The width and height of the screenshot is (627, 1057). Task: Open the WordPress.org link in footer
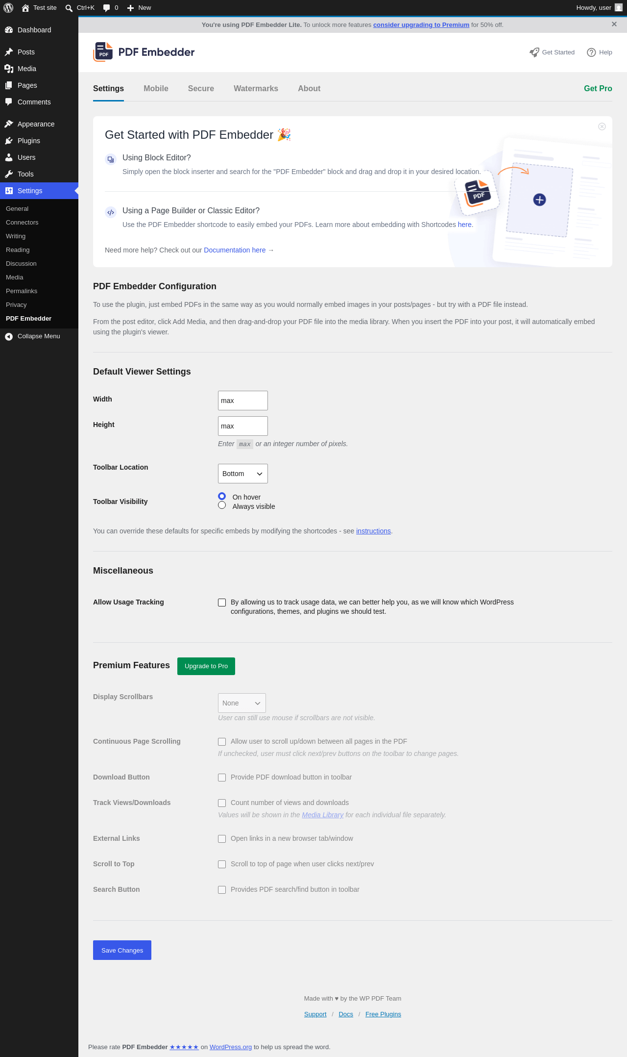pyautogui.click(x=231, y=1047)
